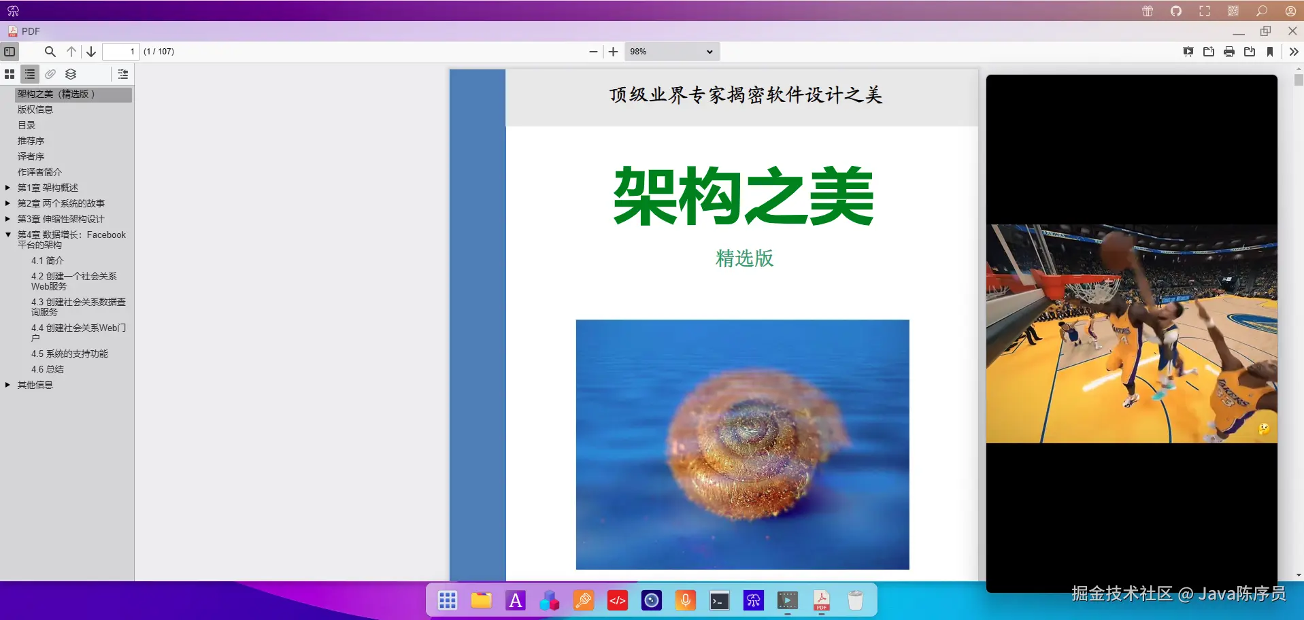Open section 4.2 创建一个社会关系Web服务
The width and height of the screenshot is (1304, 620).
coord(74,281)
